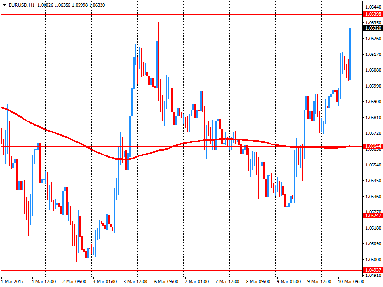383x287 pixels.
Task: Open the chart dropdown triangle beside EURUSD,H1
Action: pyautogui.click(x=4, y=5)
